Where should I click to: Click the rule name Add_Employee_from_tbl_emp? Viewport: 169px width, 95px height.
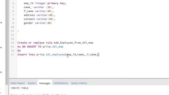coord(73,43)
